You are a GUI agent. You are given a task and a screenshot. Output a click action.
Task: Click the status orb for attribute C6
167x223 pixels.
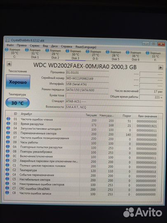click(7, 183)
